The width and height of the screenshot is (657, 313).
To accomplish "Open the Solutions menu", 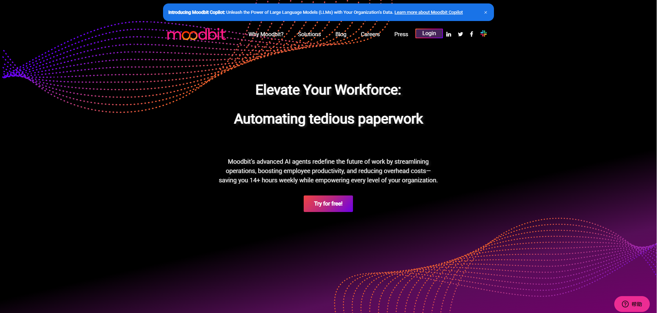I will pyautogui.click(x=309, y=34).
